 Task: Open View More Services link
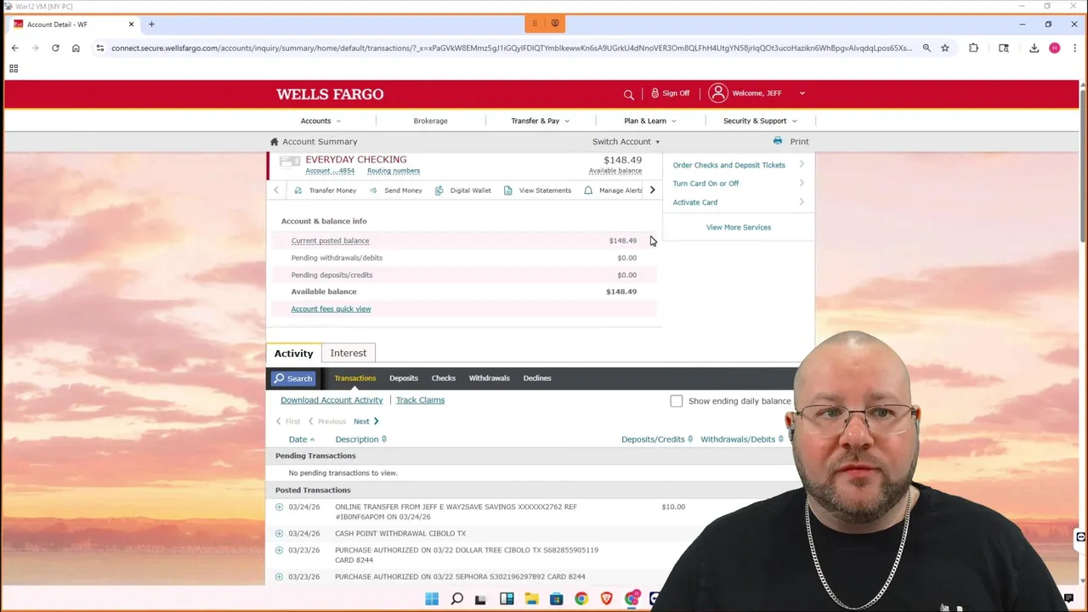point(739,228)
